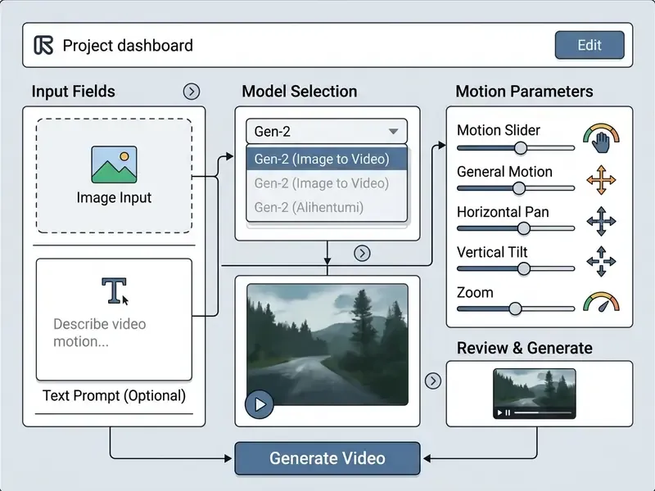Click the Gen-2 dropdown arrow

pos(393,132)
